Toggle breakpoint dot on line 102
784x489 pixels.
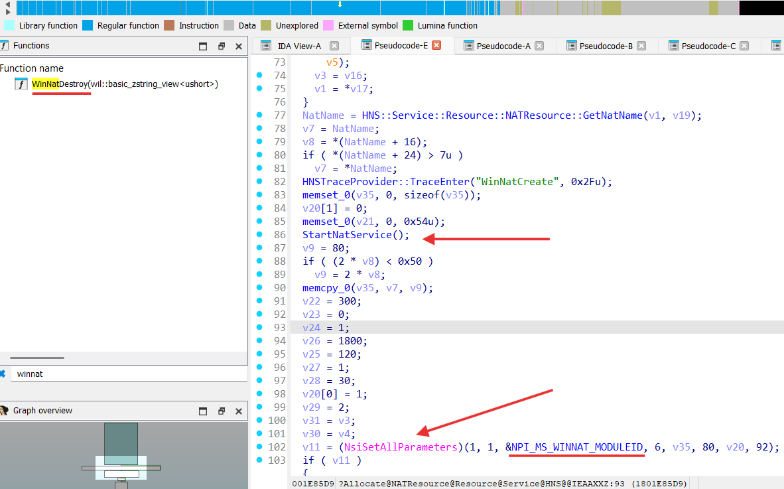(x=259, y=447)
